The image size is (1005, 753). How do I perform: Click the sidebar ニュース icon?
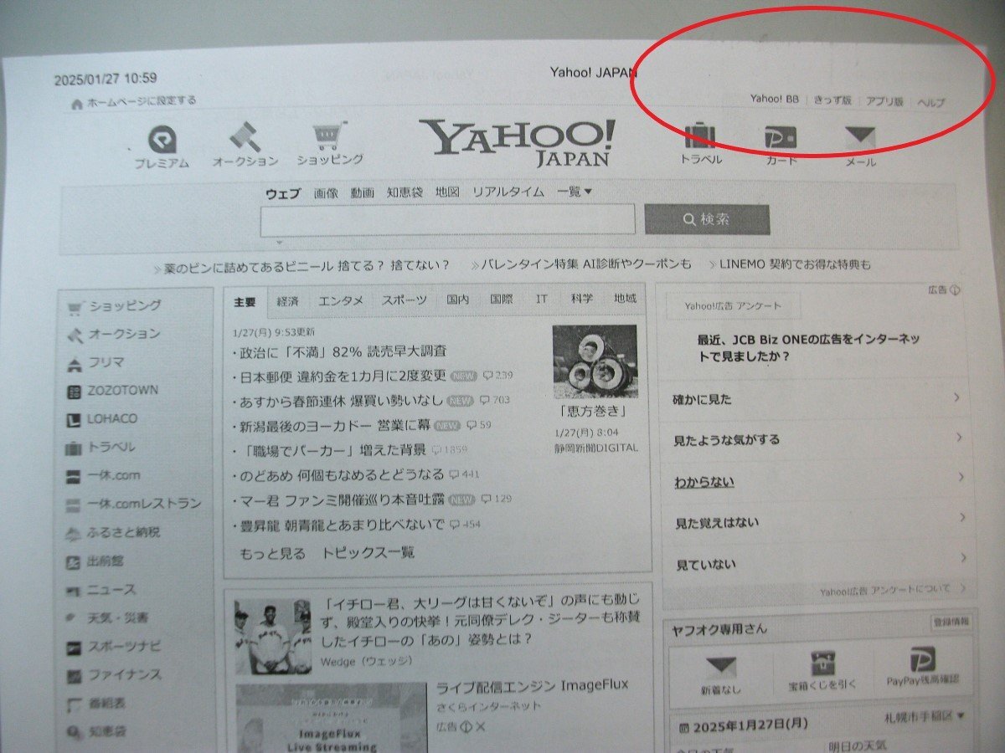pos(74,592)
